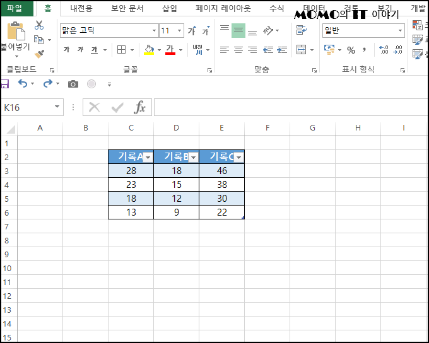
Task: Switch to the 보안 문서 tab
Action: (x=127, y=8)
